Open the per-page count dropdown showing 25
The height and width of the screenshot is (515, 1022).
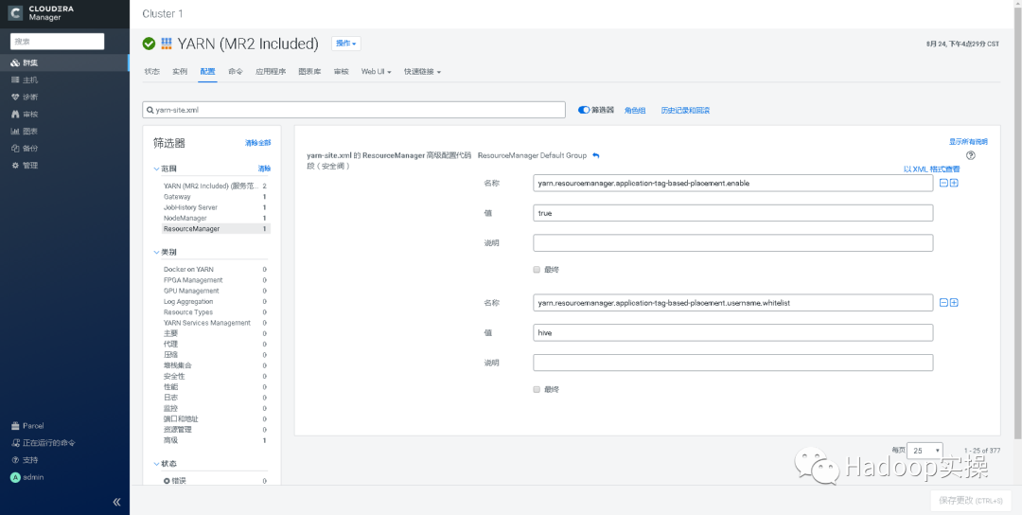click(925, 451)
